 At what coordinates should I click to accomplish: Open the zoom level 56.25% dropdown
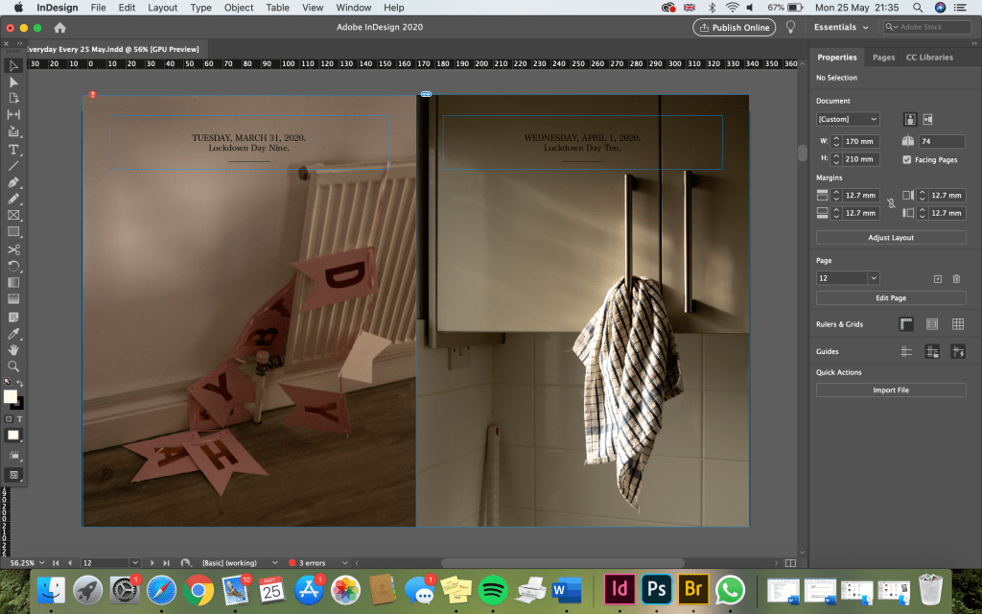coord(41,562)
